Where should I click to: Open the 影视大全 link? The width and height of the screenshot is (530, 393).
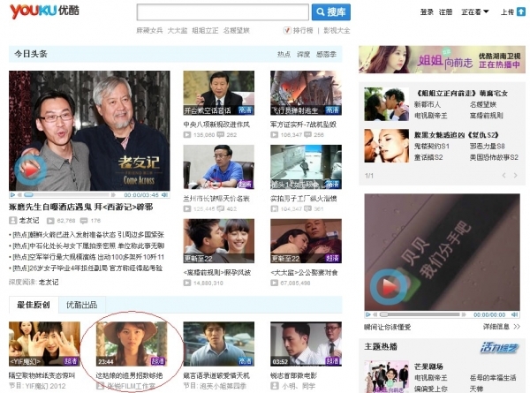337,30
